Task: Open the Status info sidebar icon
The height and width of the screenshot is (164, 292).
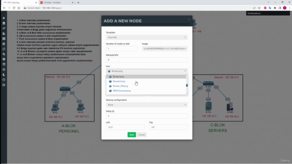Action: pos(4,59)
